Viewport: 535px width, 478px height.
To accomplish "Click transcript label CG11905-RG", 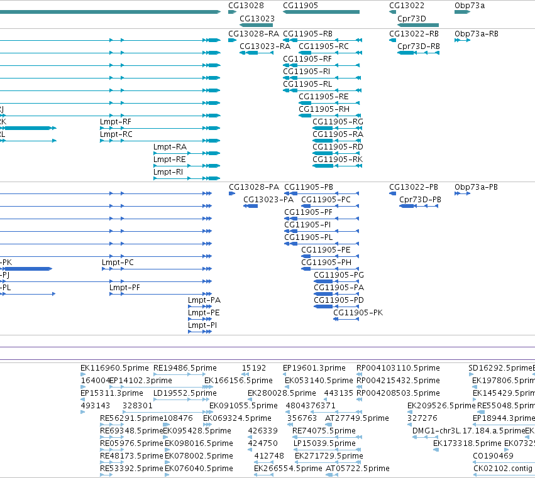I will coord(338,122).
